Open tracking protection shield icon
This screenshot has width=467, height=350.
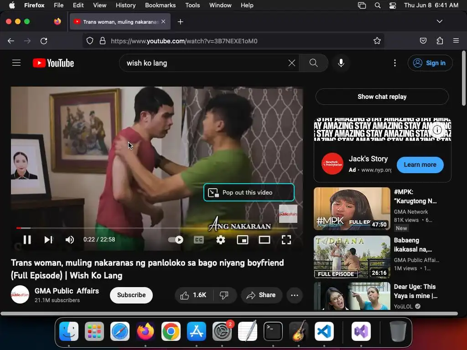[90, 41]
